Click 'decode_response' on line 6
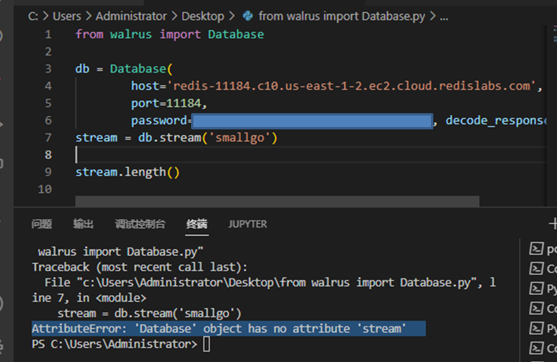This screenshot has width=557, height=362. pos(496,120)
